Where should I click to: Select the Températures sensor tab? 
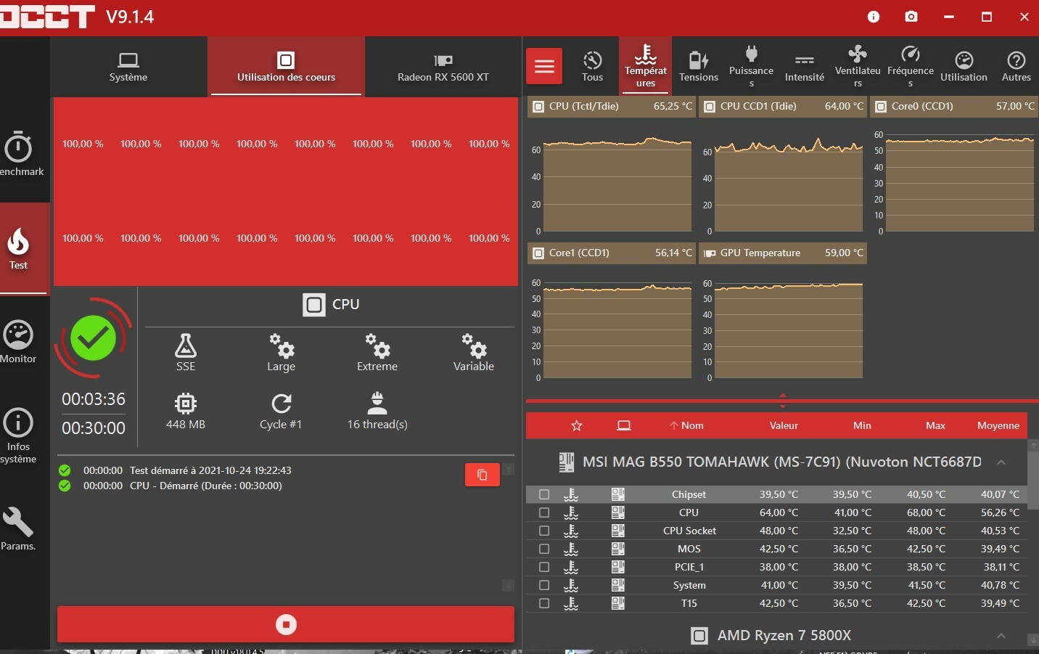pos(646,67)
